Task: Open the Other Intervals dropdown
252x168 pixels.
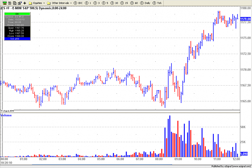Action: point(59,3)
